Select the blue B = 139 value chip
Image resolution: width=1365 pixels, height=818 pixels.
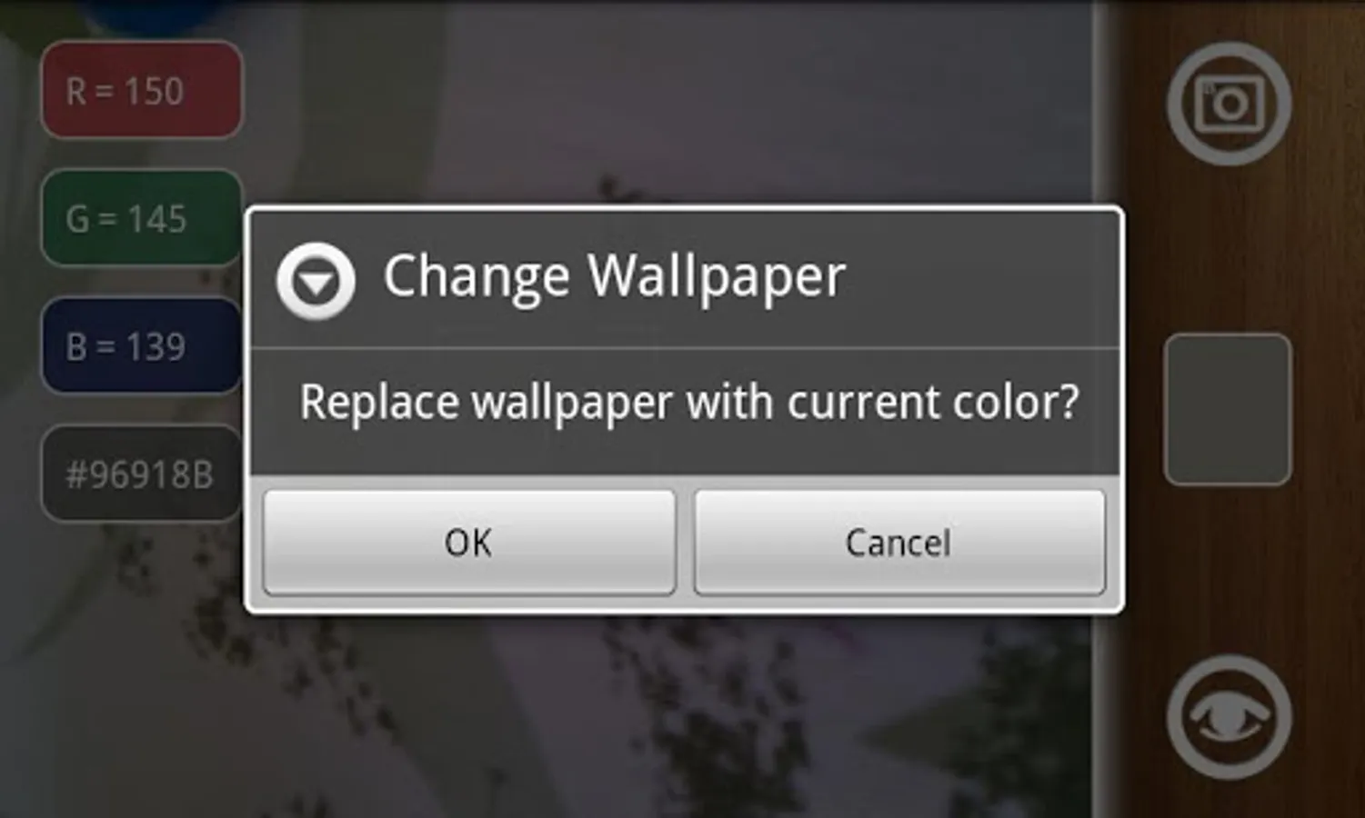[x=142, y=345]
